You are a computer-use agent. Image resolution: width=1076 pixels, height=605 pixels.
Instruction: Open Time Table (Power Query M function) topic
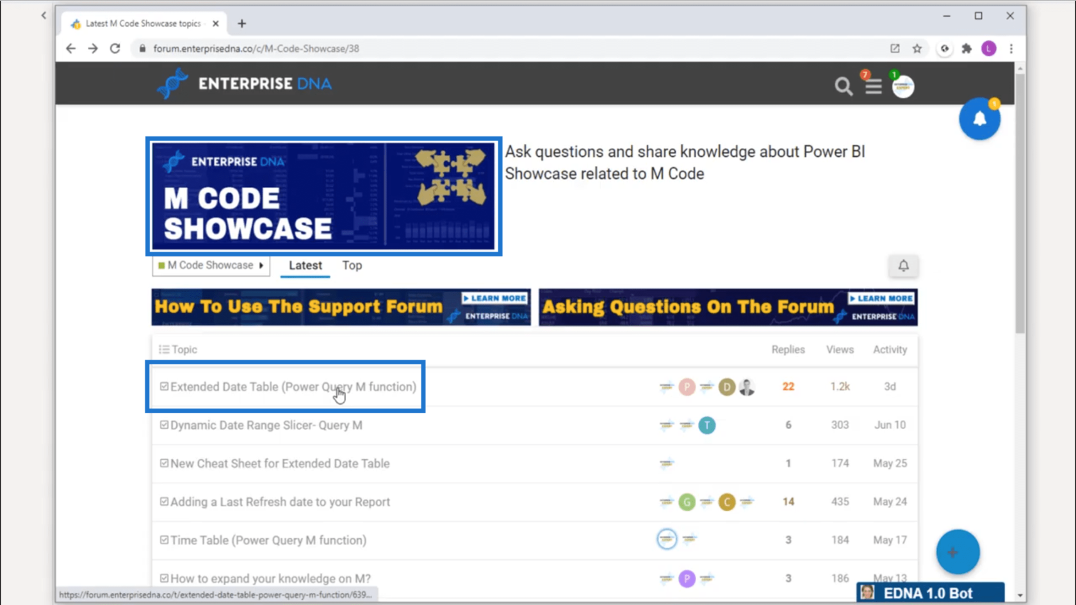point(268,540)
